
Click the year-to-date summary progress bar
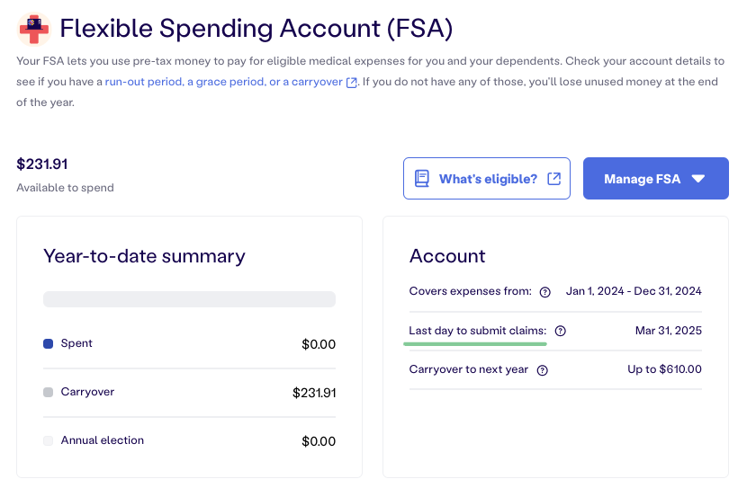190,299
